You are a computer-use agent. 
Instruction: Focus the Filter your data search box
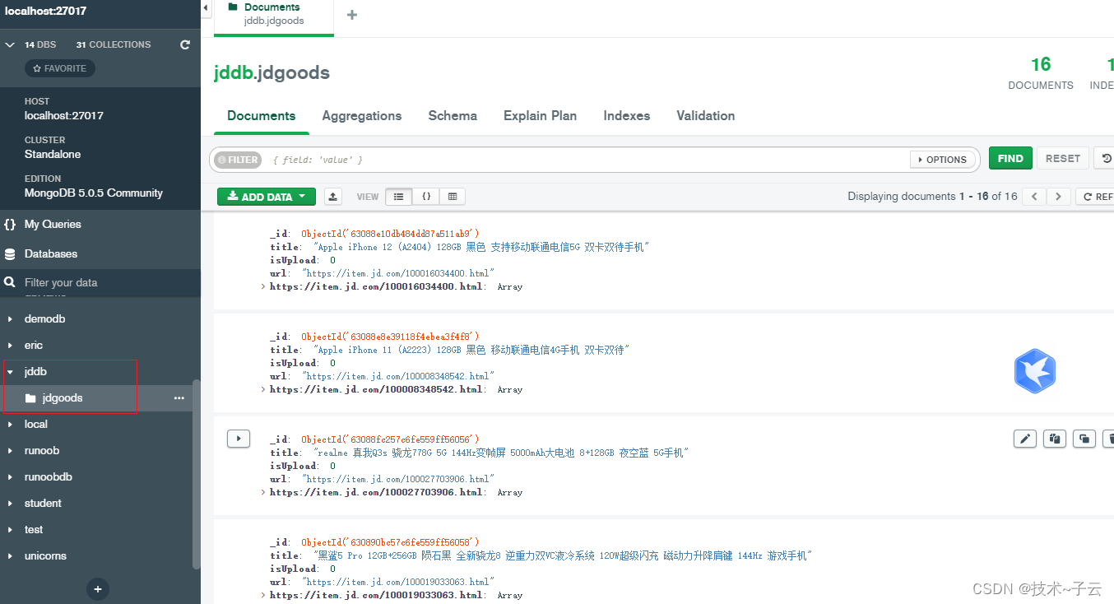pos(100,282)
